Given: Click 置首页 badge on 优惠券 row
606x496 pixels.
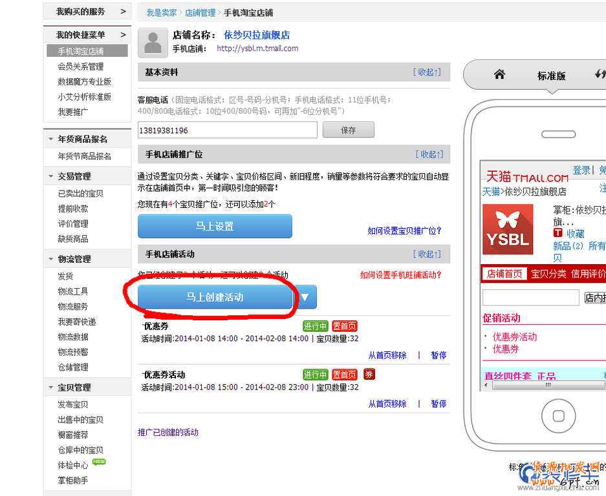Looking at the screenshot, I should click(x=344, y=326).
